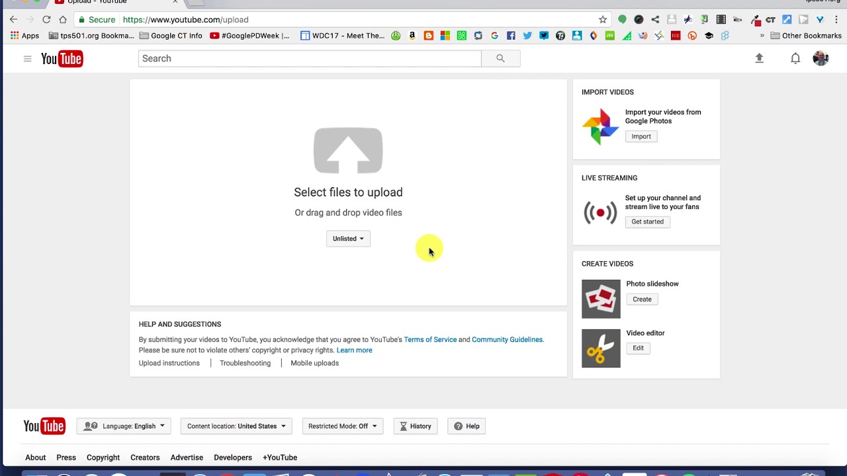Open the tps501.org bookmarks folder
Image resolution: width=847 pixels, height=476 pixels.
pyautogui.click(x=91, y=36)
